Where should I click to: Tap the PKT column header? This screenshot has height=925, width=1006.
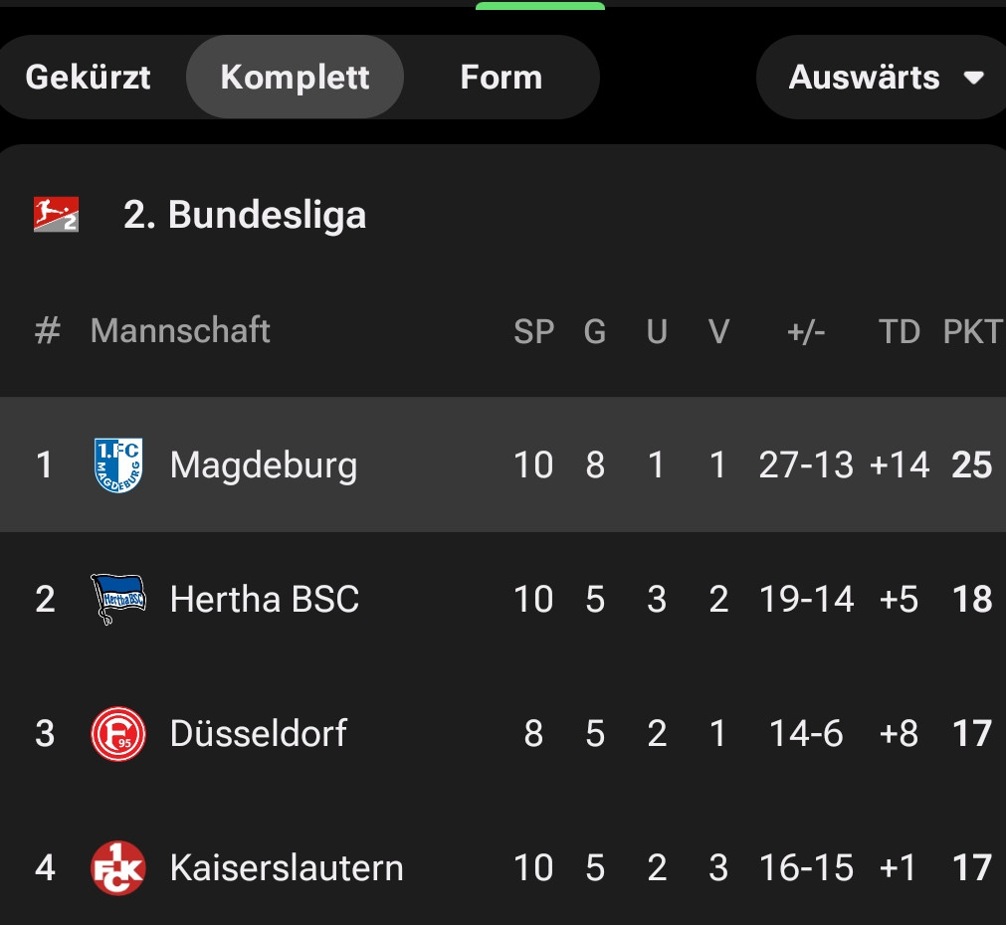tap(972, 331)
